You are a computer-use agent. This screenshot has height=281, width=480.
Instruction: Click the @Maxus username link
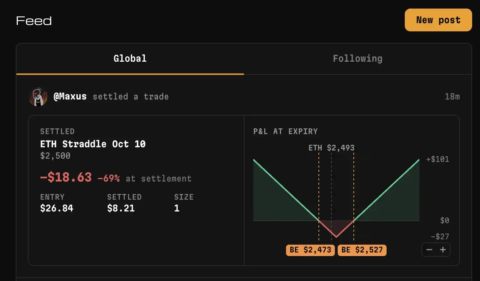point(70,97)
